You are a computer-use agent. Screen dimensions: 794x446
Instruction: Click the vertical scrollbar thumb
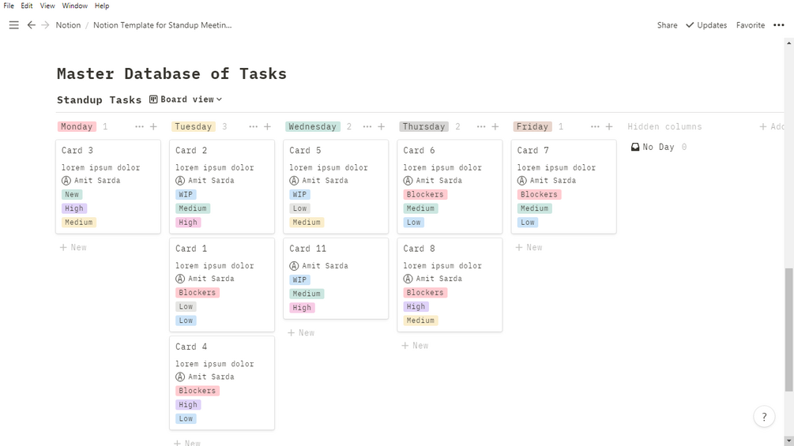click(788, 329)
